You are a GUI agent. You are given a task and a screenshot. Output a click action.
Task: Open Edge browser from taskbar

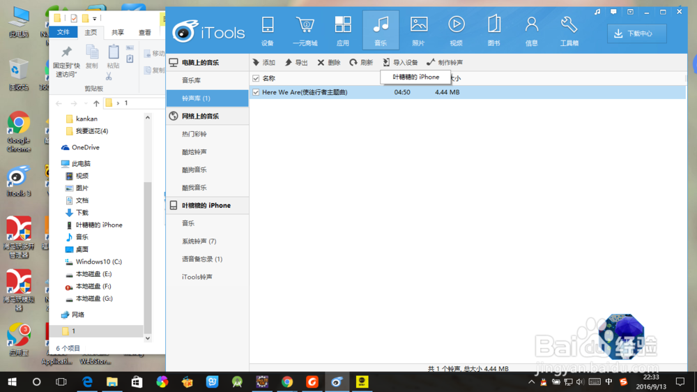tap(86, 382)
